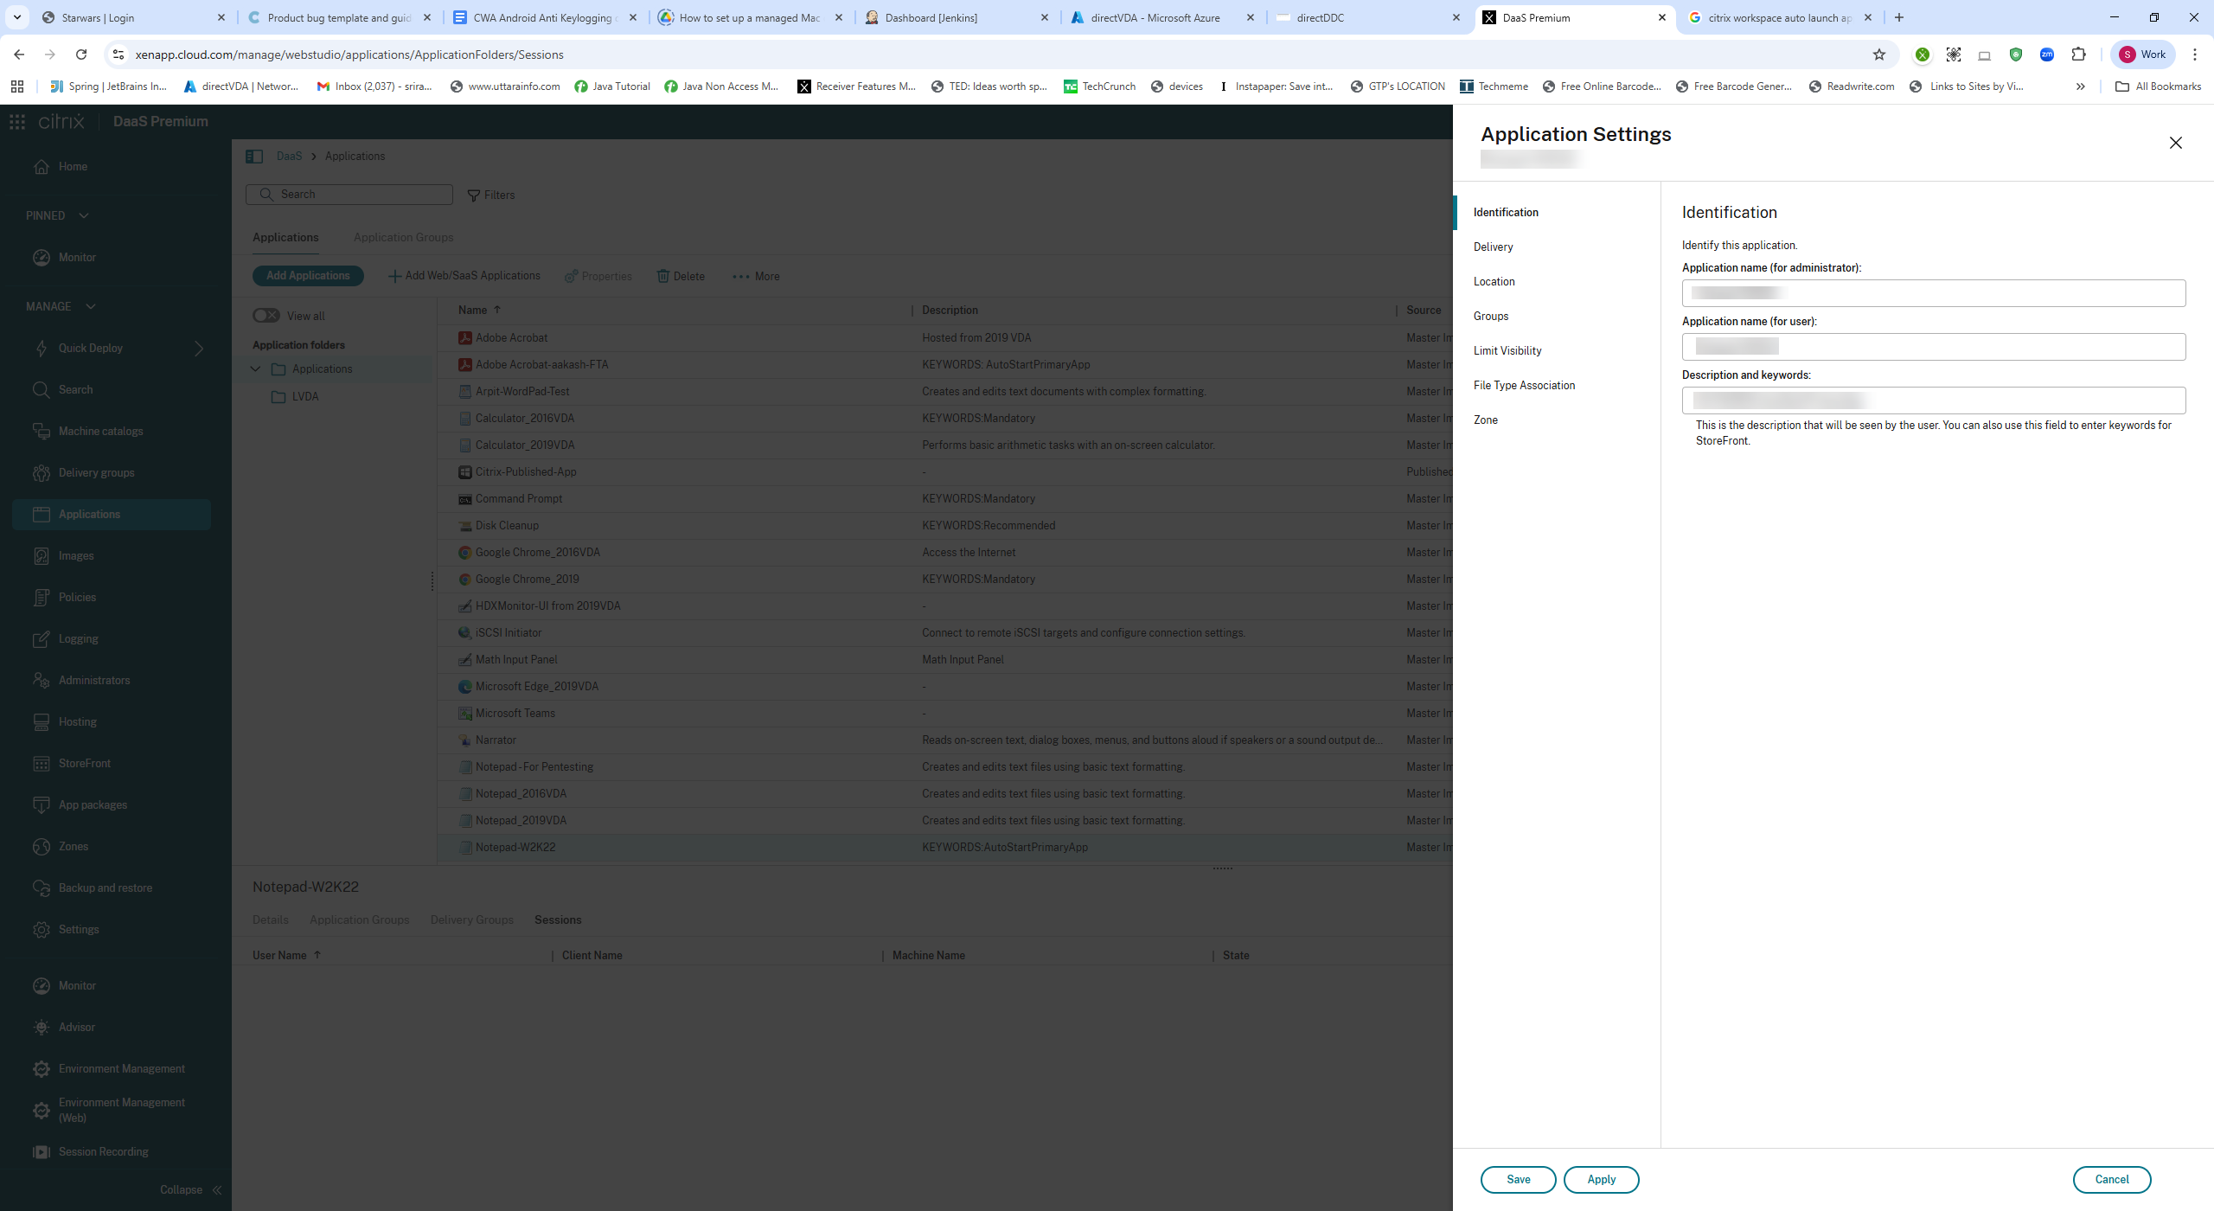Open Machine catalogs in the sidebar
The height and width of the screenshot is (1211, 2214).
tap(100, 430)
